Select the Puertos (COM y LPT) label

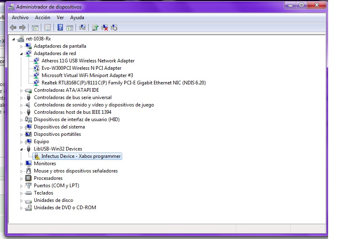[56, 186]
